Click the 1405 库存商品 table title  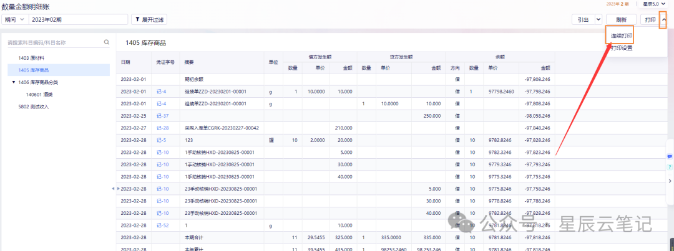point(145,43)
